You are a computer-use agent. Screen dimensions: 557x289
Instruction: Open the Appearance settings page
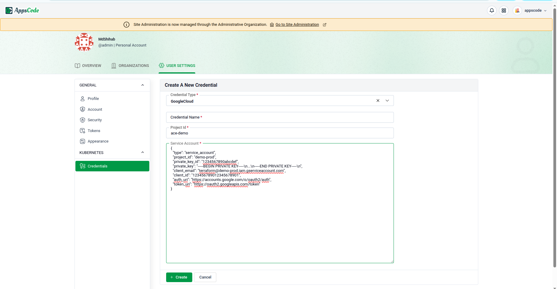(x=112, y=141)
